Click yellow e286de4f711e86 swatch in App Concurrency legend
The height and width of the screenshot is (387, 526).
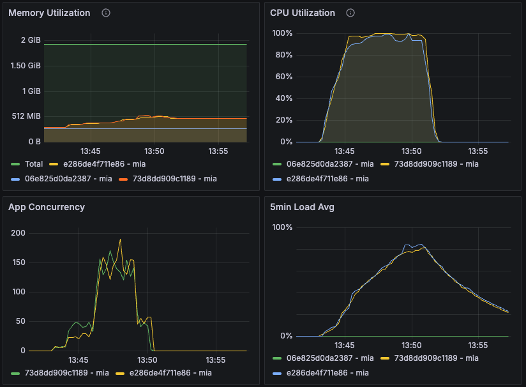tap(120, 373)
